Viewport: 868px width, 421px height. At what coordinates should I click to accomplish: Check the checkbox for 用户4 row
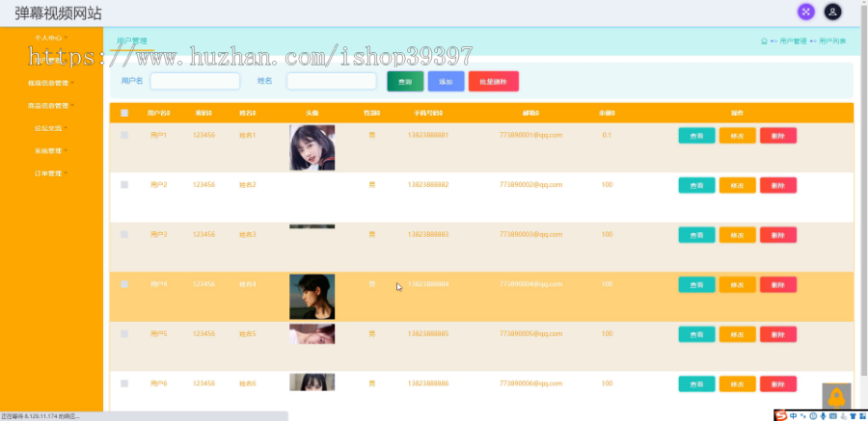click(x=124, y=284)
